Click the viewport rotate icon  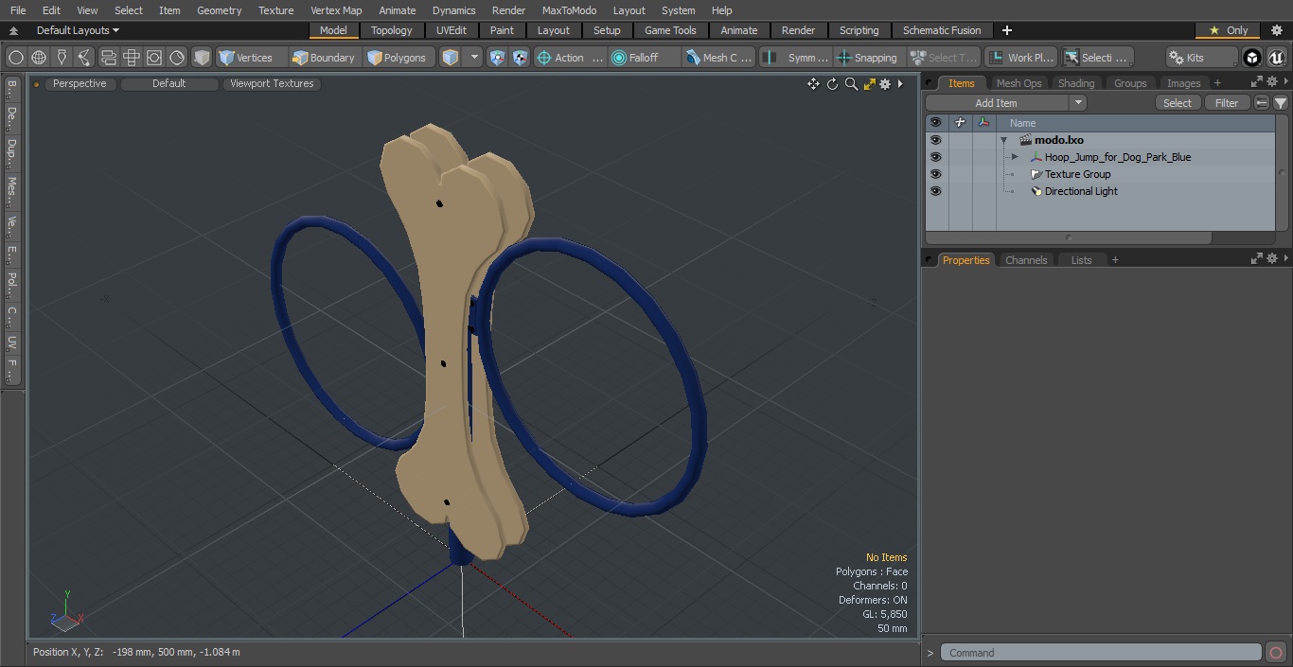pyautogui.click(x=832, y=84)
